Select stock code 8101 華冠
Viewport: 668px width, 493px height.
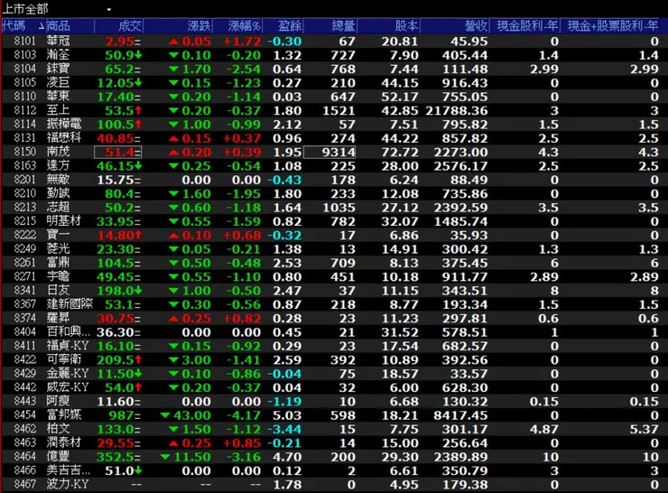click(24, 41)
